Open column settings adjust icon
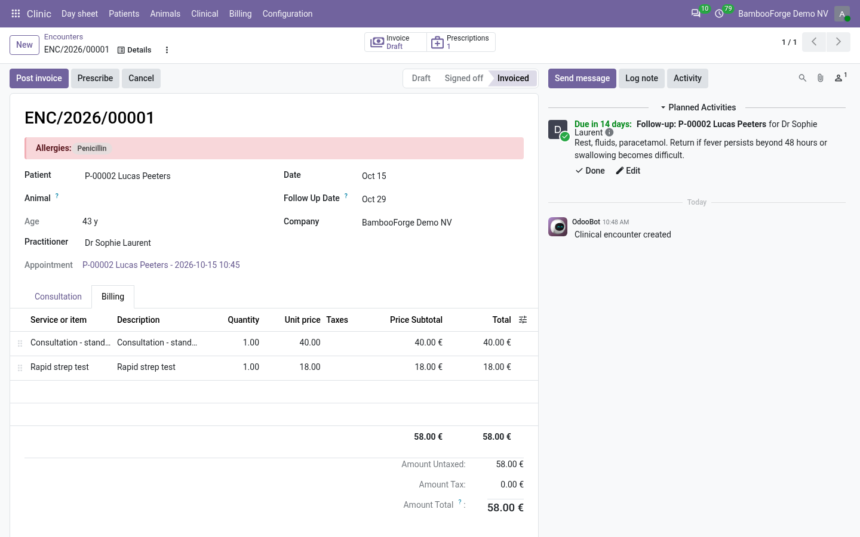Viewport: 860px width, 537px height. coord(523,320)
